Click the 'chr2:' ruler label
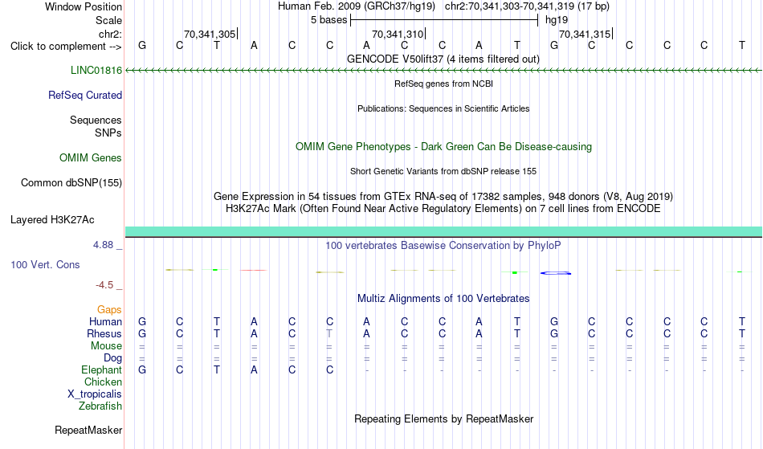 pyautogui.click(x=110, y=34)
